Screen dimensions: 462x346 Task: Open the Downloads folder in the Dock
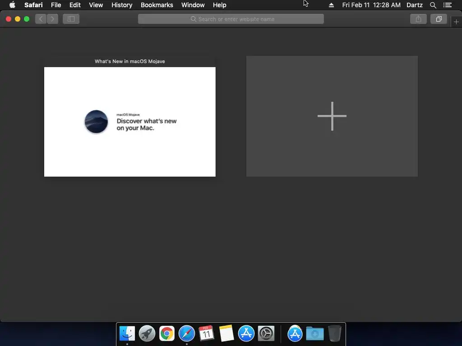(x=314, y=333)
